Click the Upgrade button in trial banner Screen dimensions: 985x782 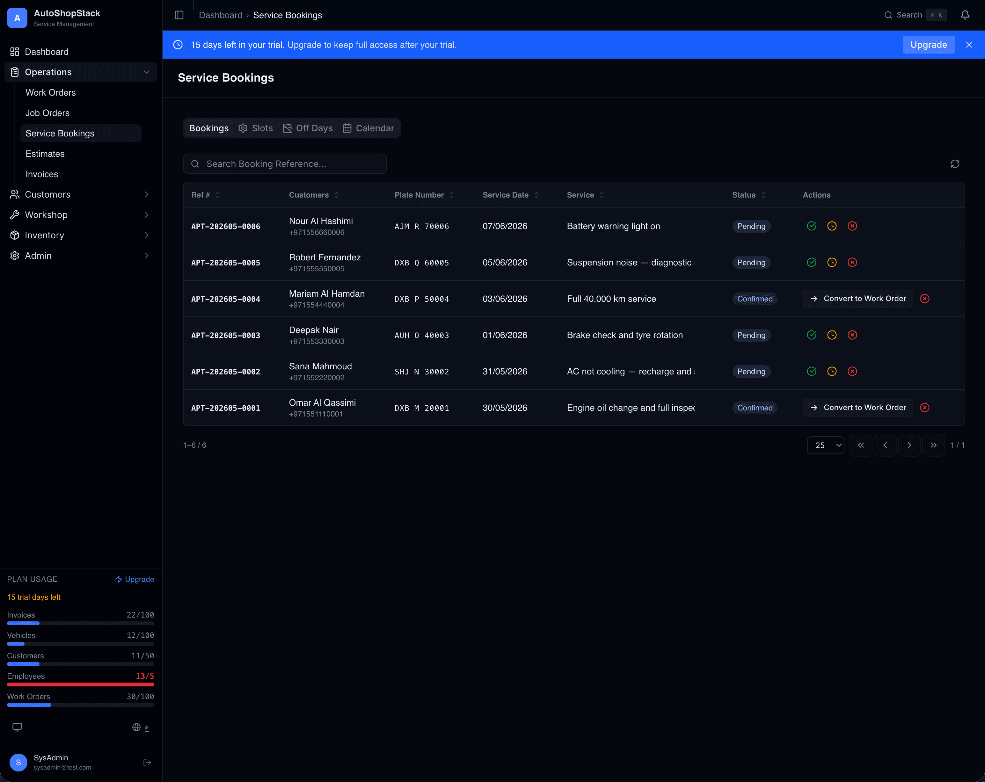pyautogui.click(x=928, y=45)
